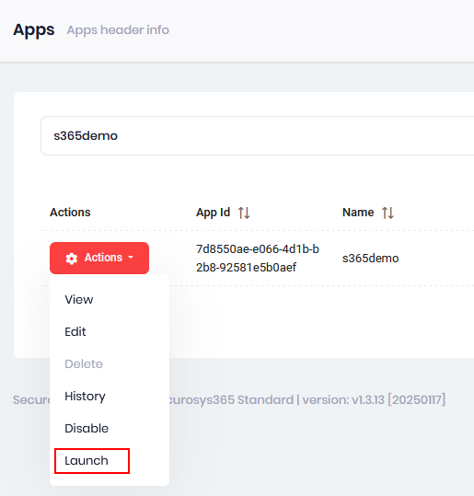Click the caret arrow on Actions button

coord(131,258)
